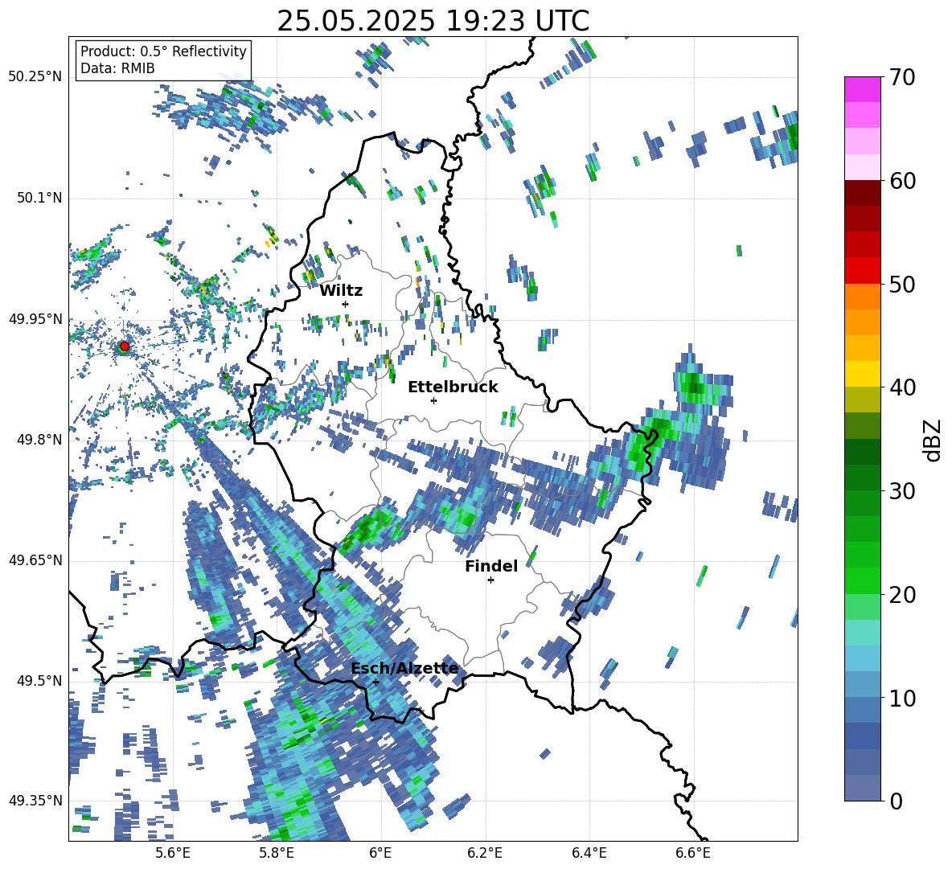Select the "Findel" map label

[x=491, y=567]
